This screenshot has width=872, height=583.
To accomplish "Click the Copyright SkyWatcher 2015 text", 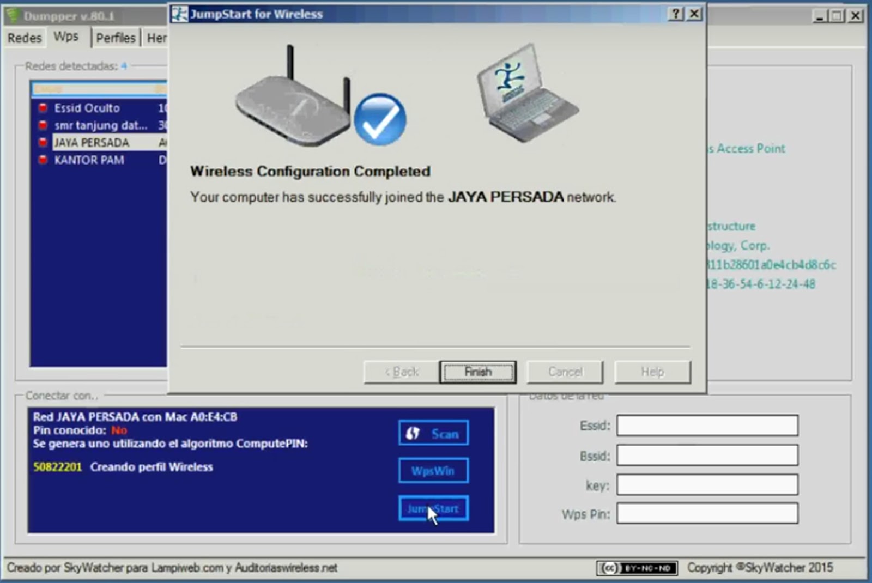I will coord(760,568).
